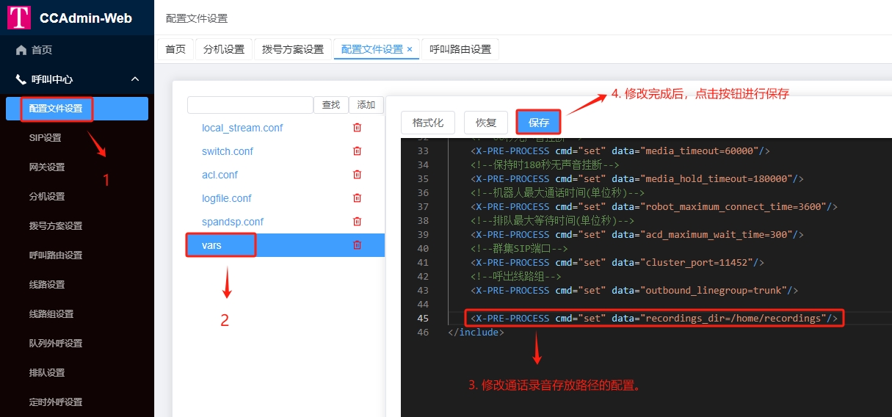The image size is (892, 417).
Task: Click line number 44 in the editor gutter
Action: click(x=422, y=304)
